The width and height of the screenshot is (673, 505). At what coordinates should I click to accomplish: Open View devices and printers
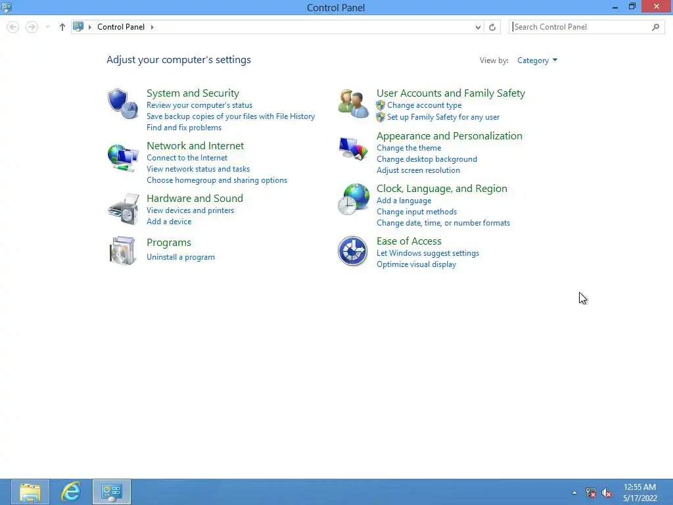[x=191, y=210]
